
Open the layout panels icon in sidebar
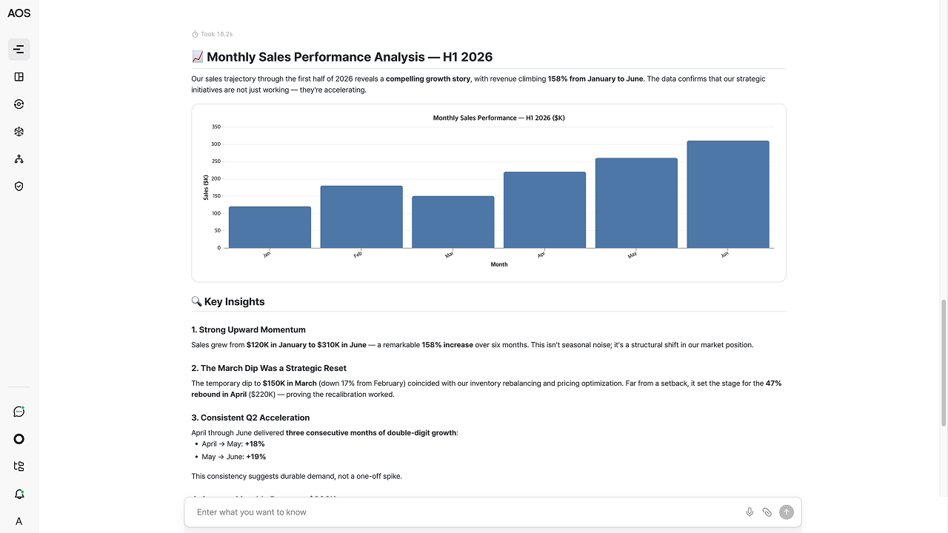[x=19, y=77]
